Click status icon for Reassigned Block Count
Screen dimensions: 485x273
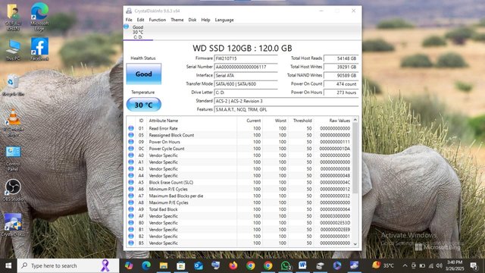pyautogui.click(x=131, y=135)
